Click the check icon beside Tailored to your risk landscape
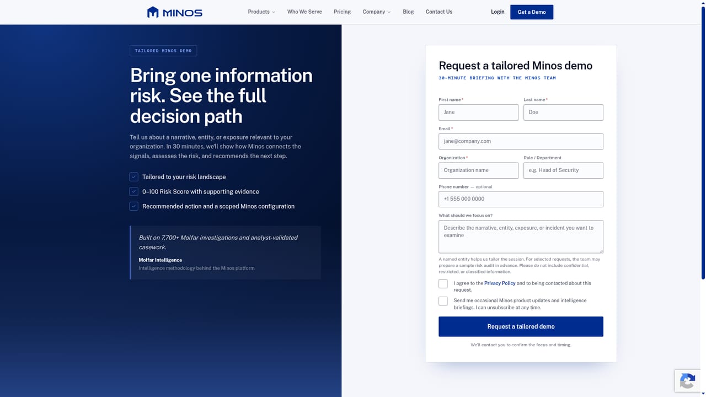 coord(133,177)
